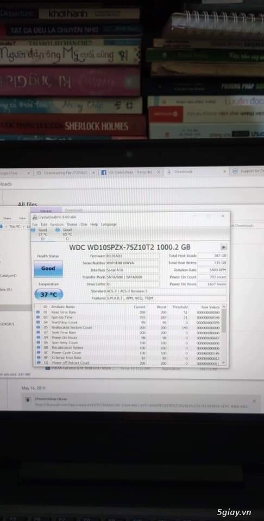Select the Recalibration Retries row
Image resolution: width=264 pixels, height=521 pixels.
click(128, 347)
